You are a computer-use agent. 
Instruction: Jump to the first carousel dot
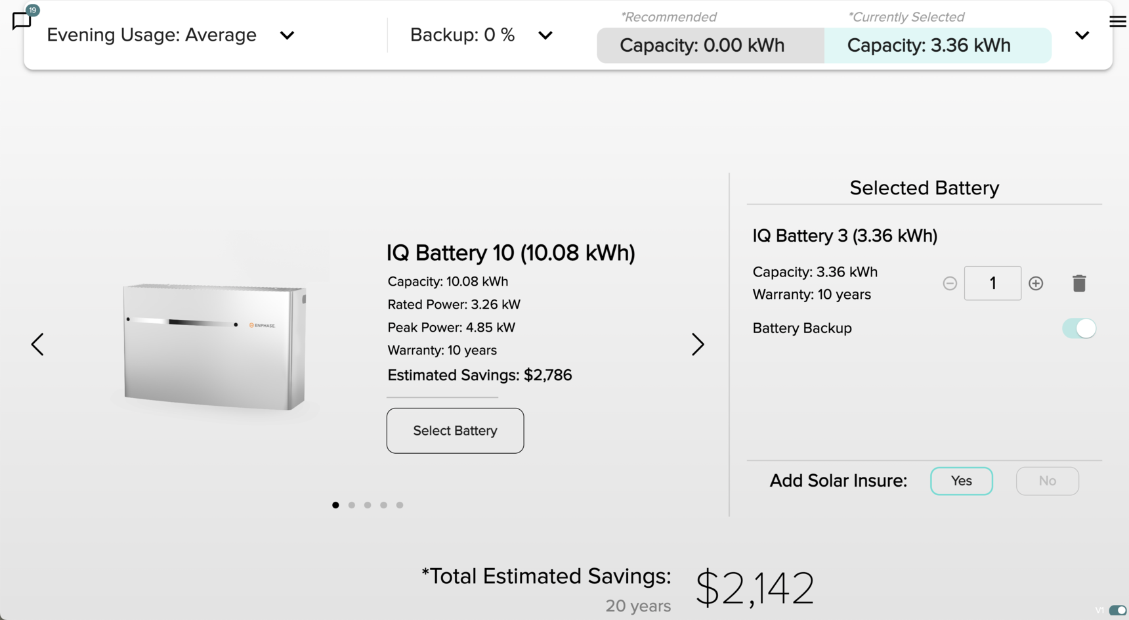(335, 505)
